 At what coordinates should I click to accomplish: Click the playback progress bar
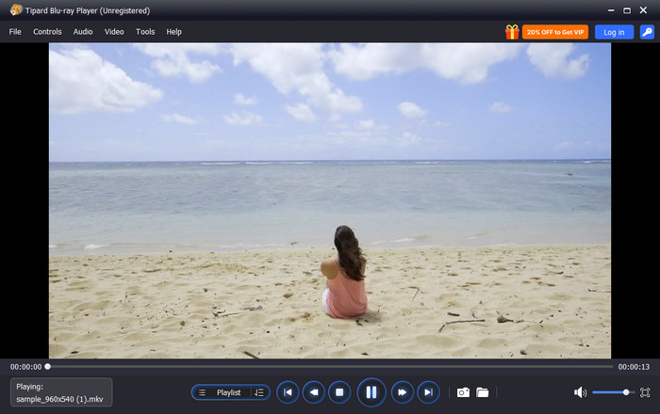tap(330, 367)
